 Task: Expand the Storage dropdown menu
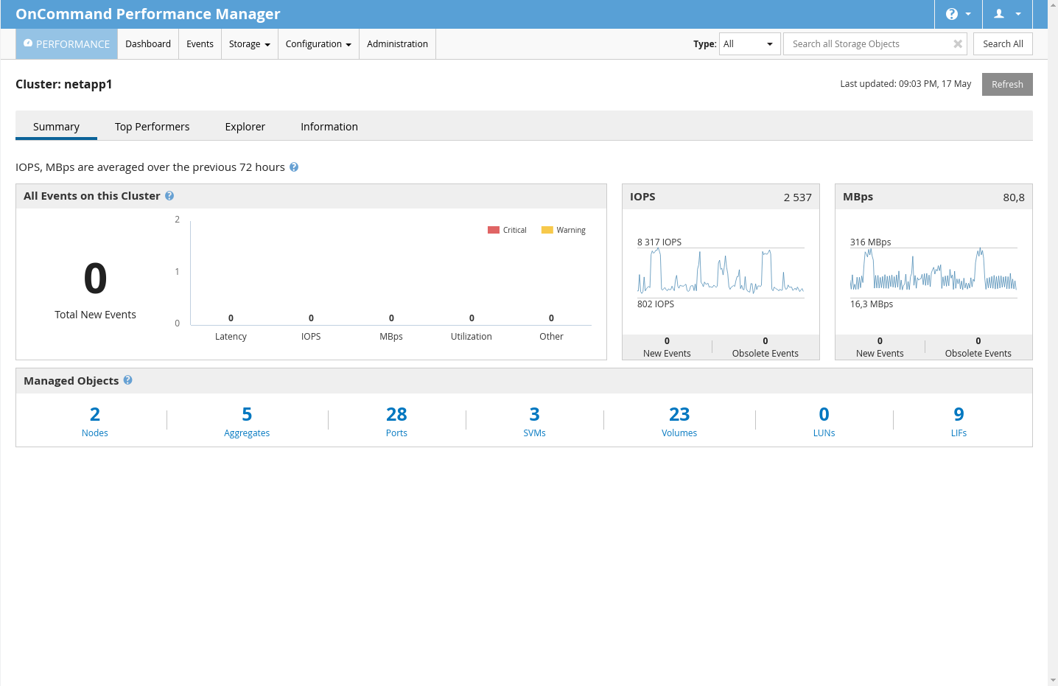coord(249,44)
